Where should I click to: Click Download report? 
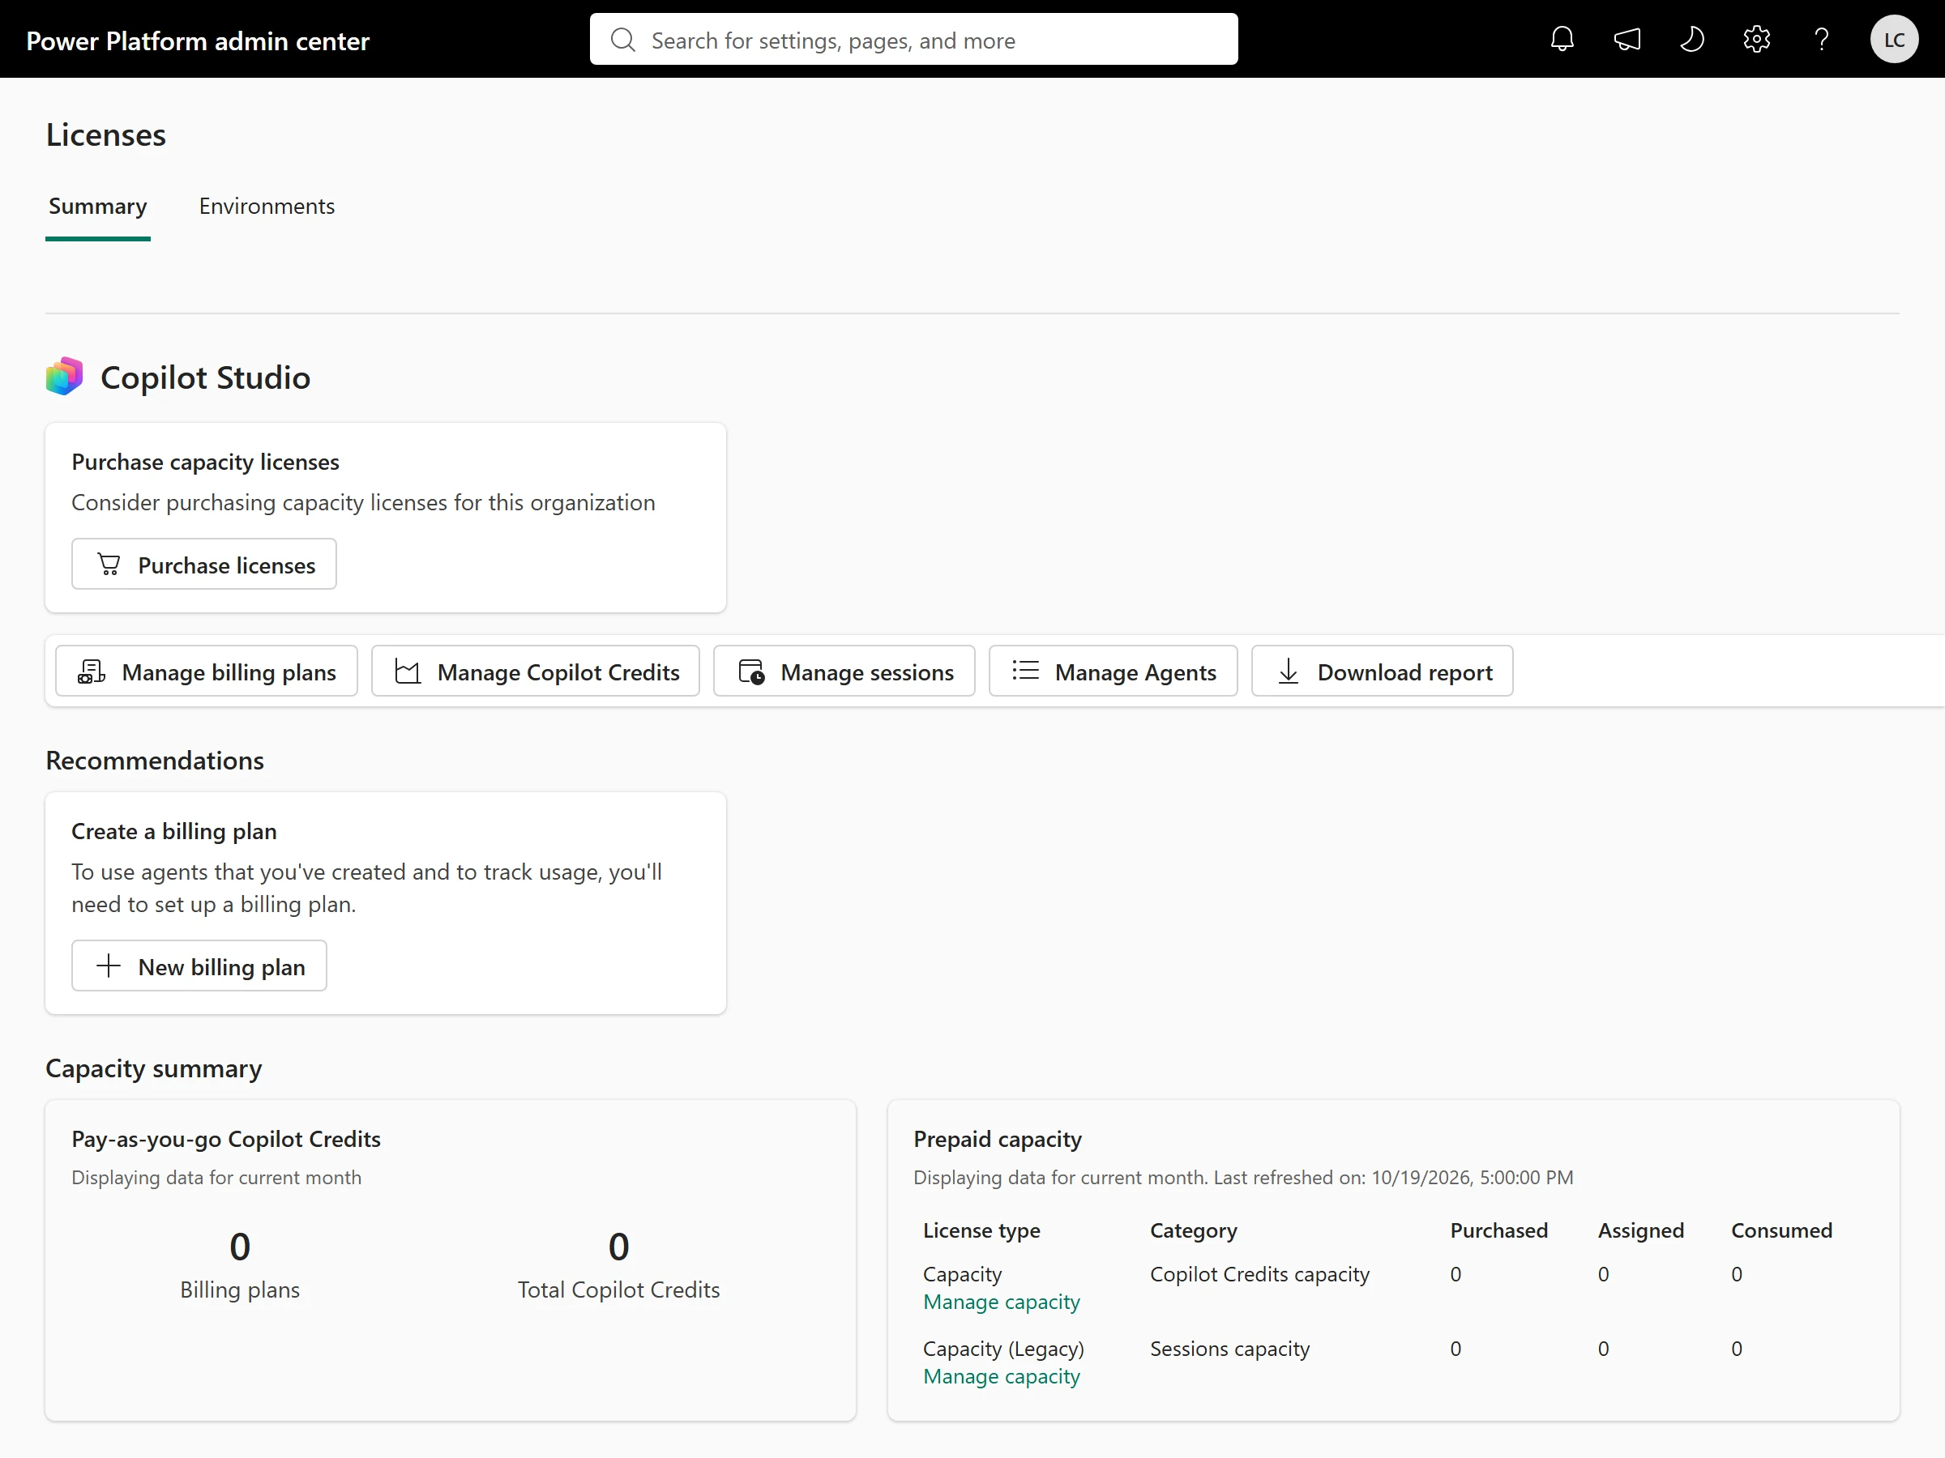[x=1383, y=671]
